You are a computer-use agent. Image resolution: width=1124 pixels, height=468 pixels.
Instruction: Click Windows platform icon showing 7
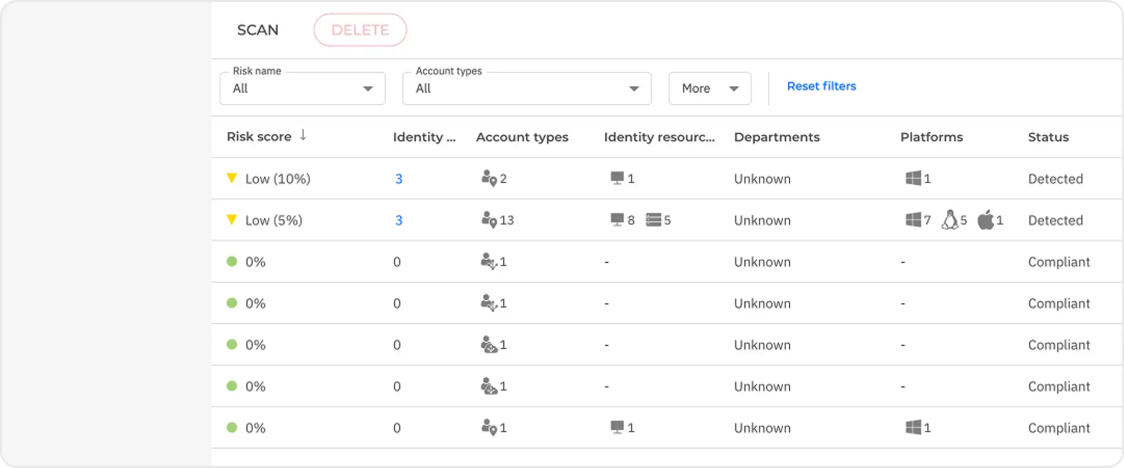tap(914, 220)
